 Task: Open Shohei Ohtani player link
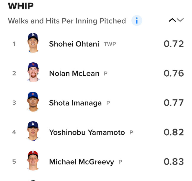click(x=74, y=44)
